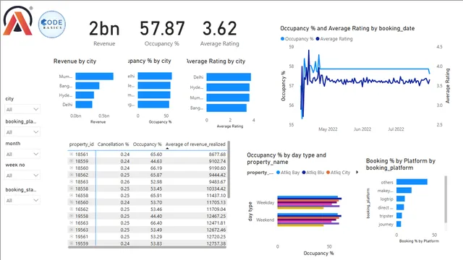This screenshot has height=260, width=463.
Task: Expand row for property 16563
Action: (x=71, y=223)
